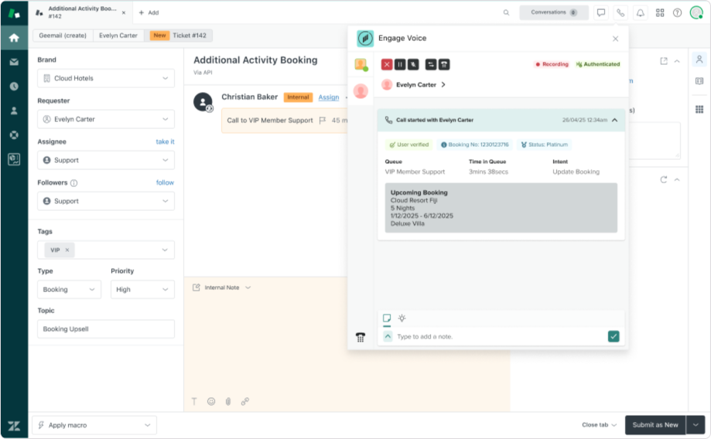Open the Type dropdown showing Booking
This screenshot has height=439, width=711.
[70, 290]
